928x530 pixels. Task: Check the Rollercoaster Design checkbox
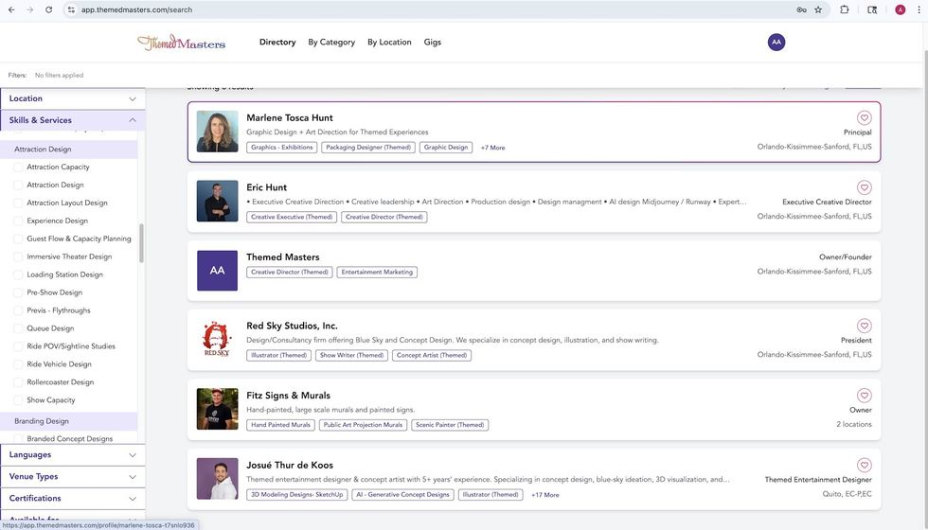point(18,382)
